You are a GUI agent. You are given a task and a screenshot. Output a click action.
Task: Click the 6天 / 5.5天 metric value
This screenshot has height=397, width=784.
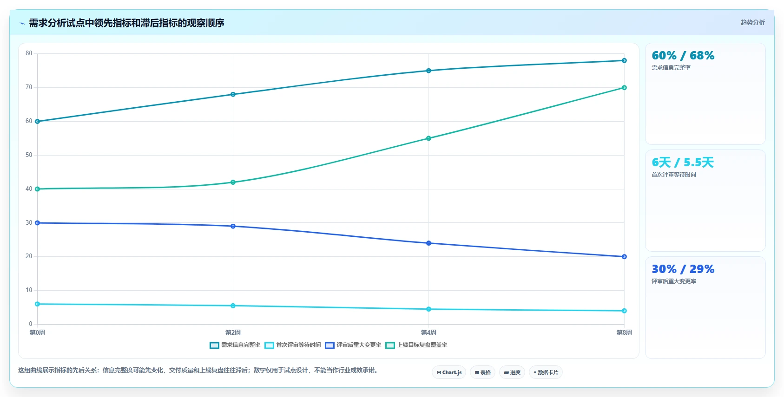(682, 163)
